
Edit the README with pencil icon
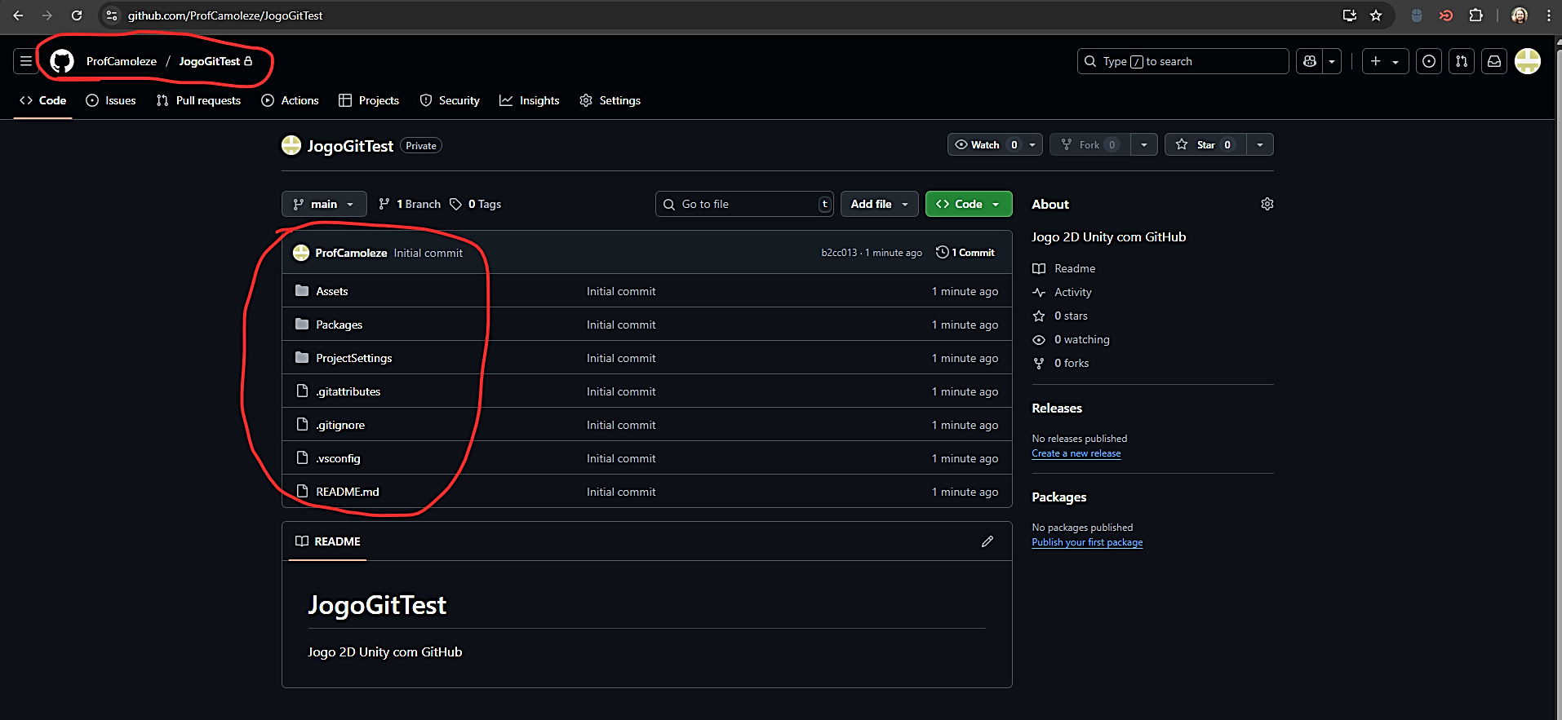[987, 541]
